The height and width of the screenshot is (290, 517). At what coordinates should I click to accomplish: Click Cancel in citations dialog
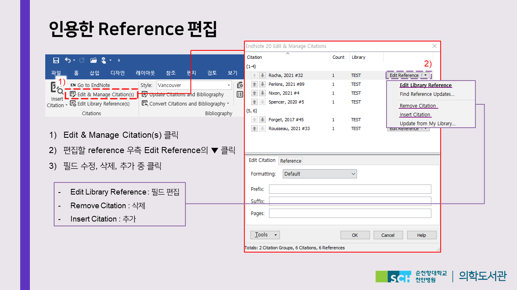[x=388, y=235]
